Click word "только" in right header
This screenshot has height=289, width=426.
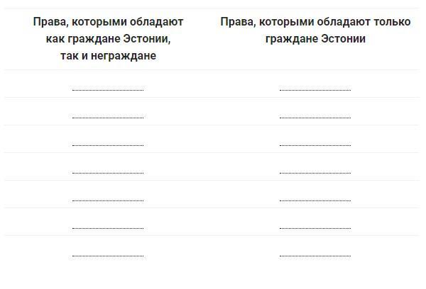pyautogui.click(x=392, y=22)
